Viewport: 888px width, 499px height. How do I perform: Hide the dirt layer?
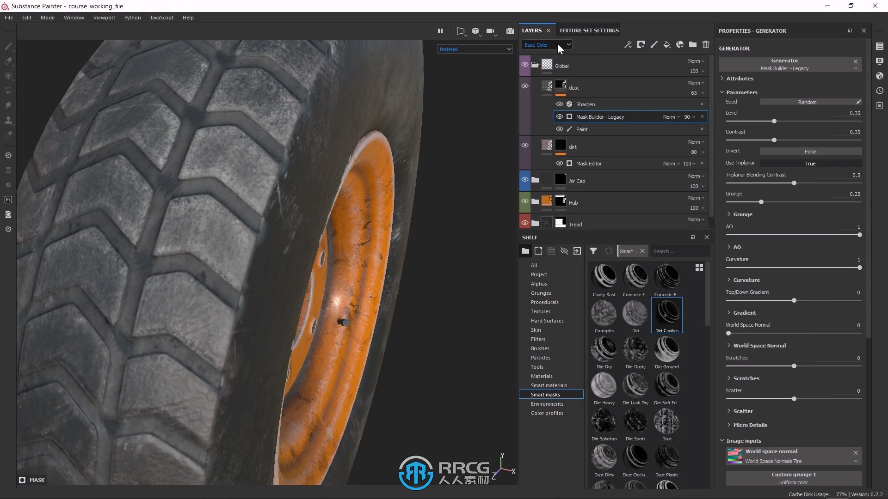[525, 145]
